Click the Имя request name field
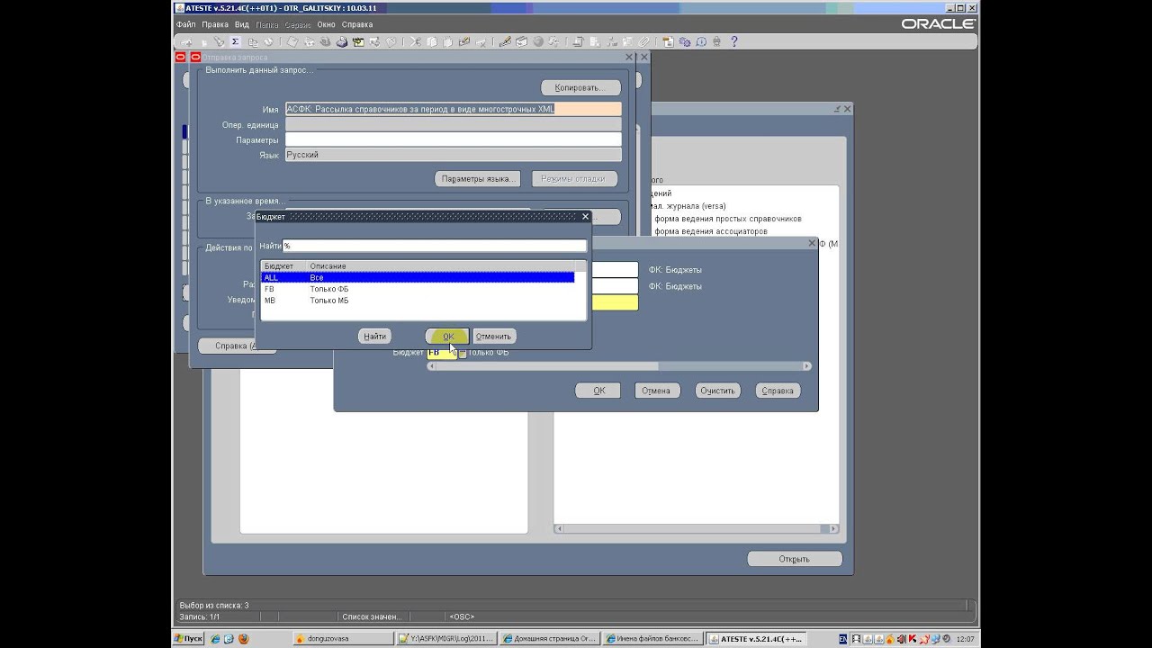This screenshot has width=1152, height=648. (x=453, y=109)
